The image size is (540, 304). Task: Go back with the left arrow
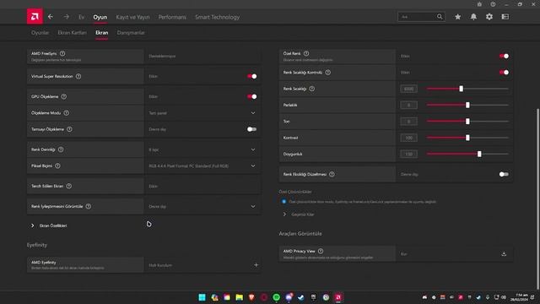(x=51, y=17)
